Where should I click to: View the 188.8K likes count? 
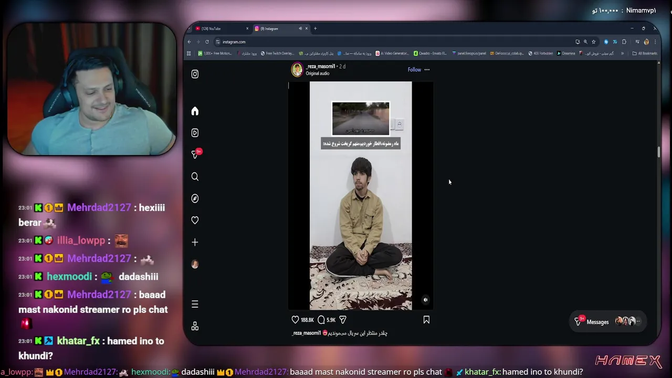pos(307,320)
